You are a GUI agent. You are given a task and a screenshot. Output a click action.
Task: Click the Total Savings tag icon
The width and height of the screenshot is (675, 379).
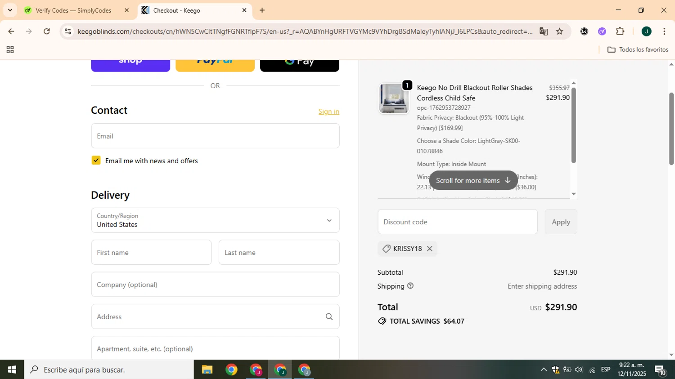tap(382, 321)
